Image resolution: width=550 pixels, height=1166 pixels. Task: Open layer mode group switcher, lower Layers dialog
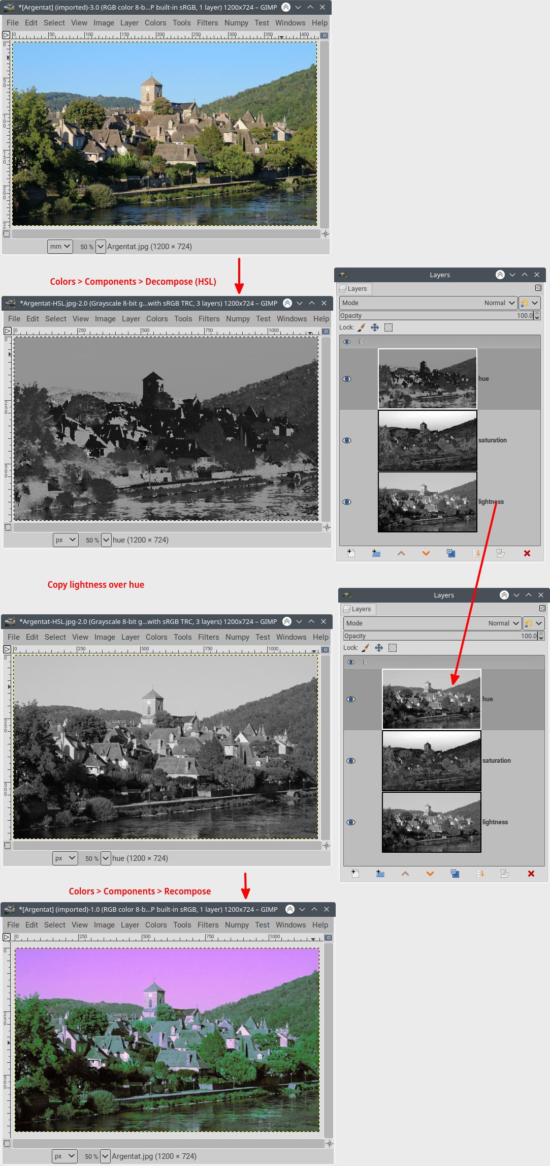point(533,623)
